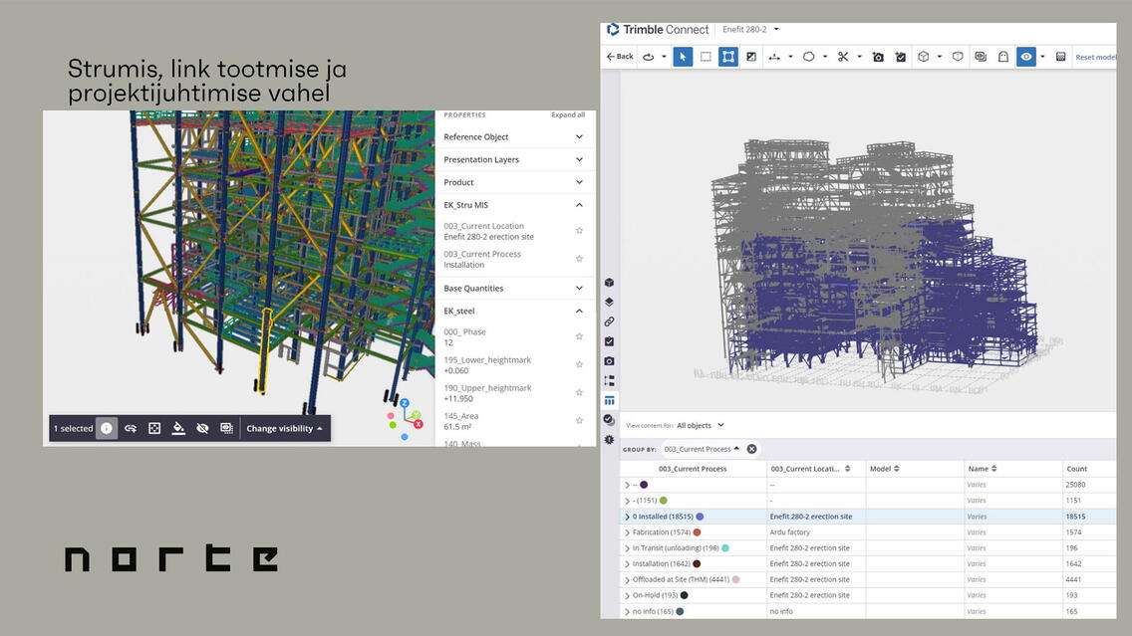Select the orbit tool in the toolbar
Screen dimensions: 1132x636
[x=649, y=57]
